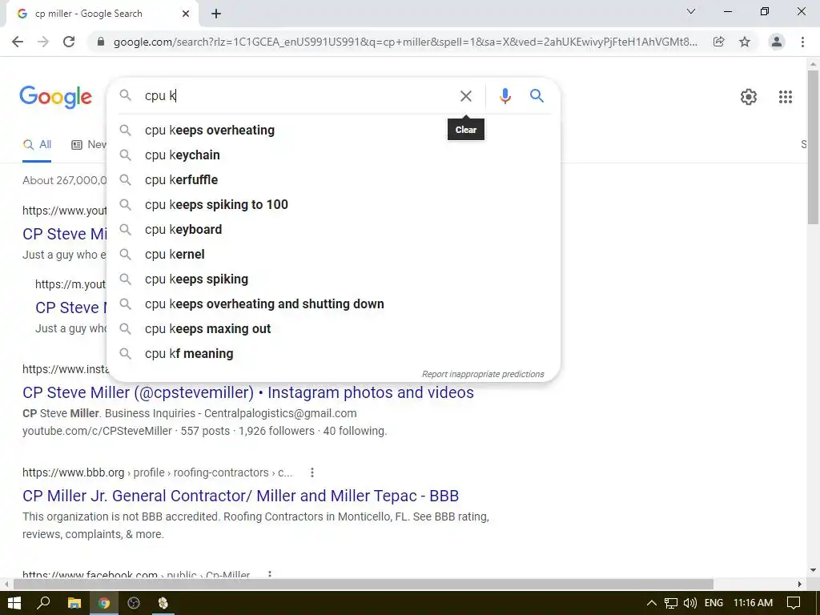This screenshot has height=615, width=820.
Task: Open the tab search dropdown chevron
Action: click(x=691, y=11)
